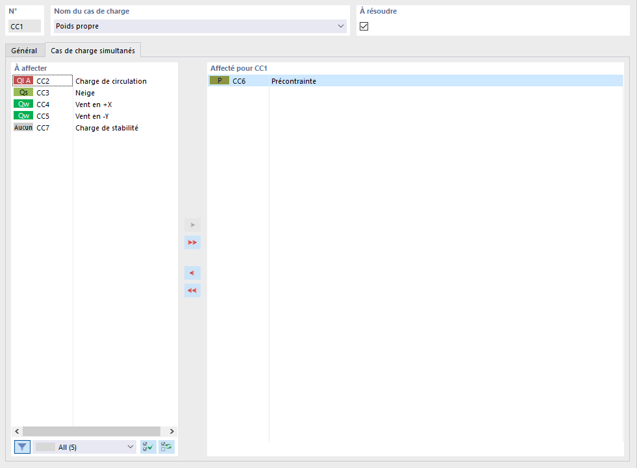Screen dimensions: 637x468
Task: Select the Vent en -Y row
Action: click(x=95, y=116)
